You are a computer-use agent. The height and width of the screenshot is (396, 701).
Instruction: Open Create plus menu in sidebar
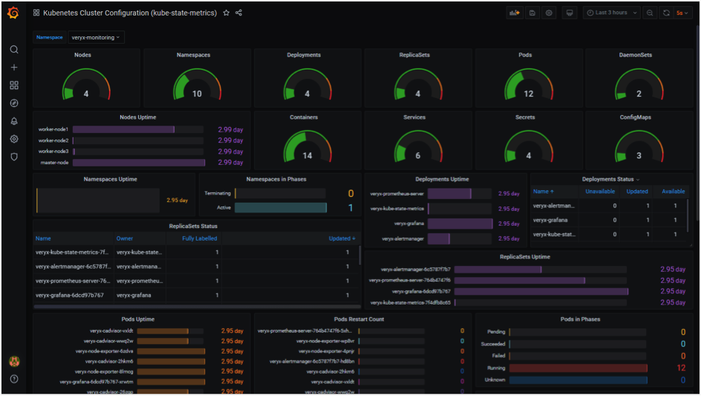pyautogui.click(x=14, y=67)
